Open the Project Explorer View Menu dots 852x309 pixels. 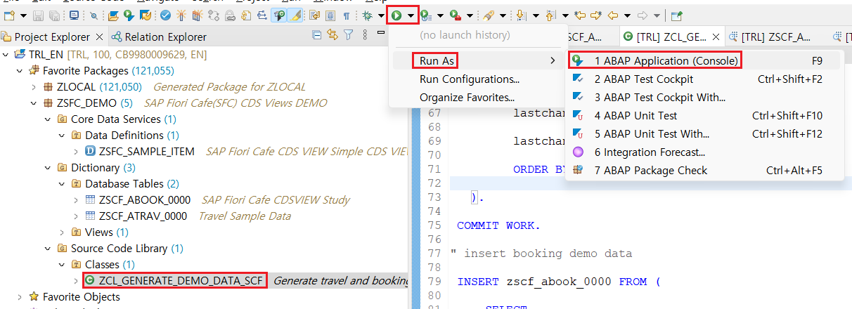(x=365, y=34)
